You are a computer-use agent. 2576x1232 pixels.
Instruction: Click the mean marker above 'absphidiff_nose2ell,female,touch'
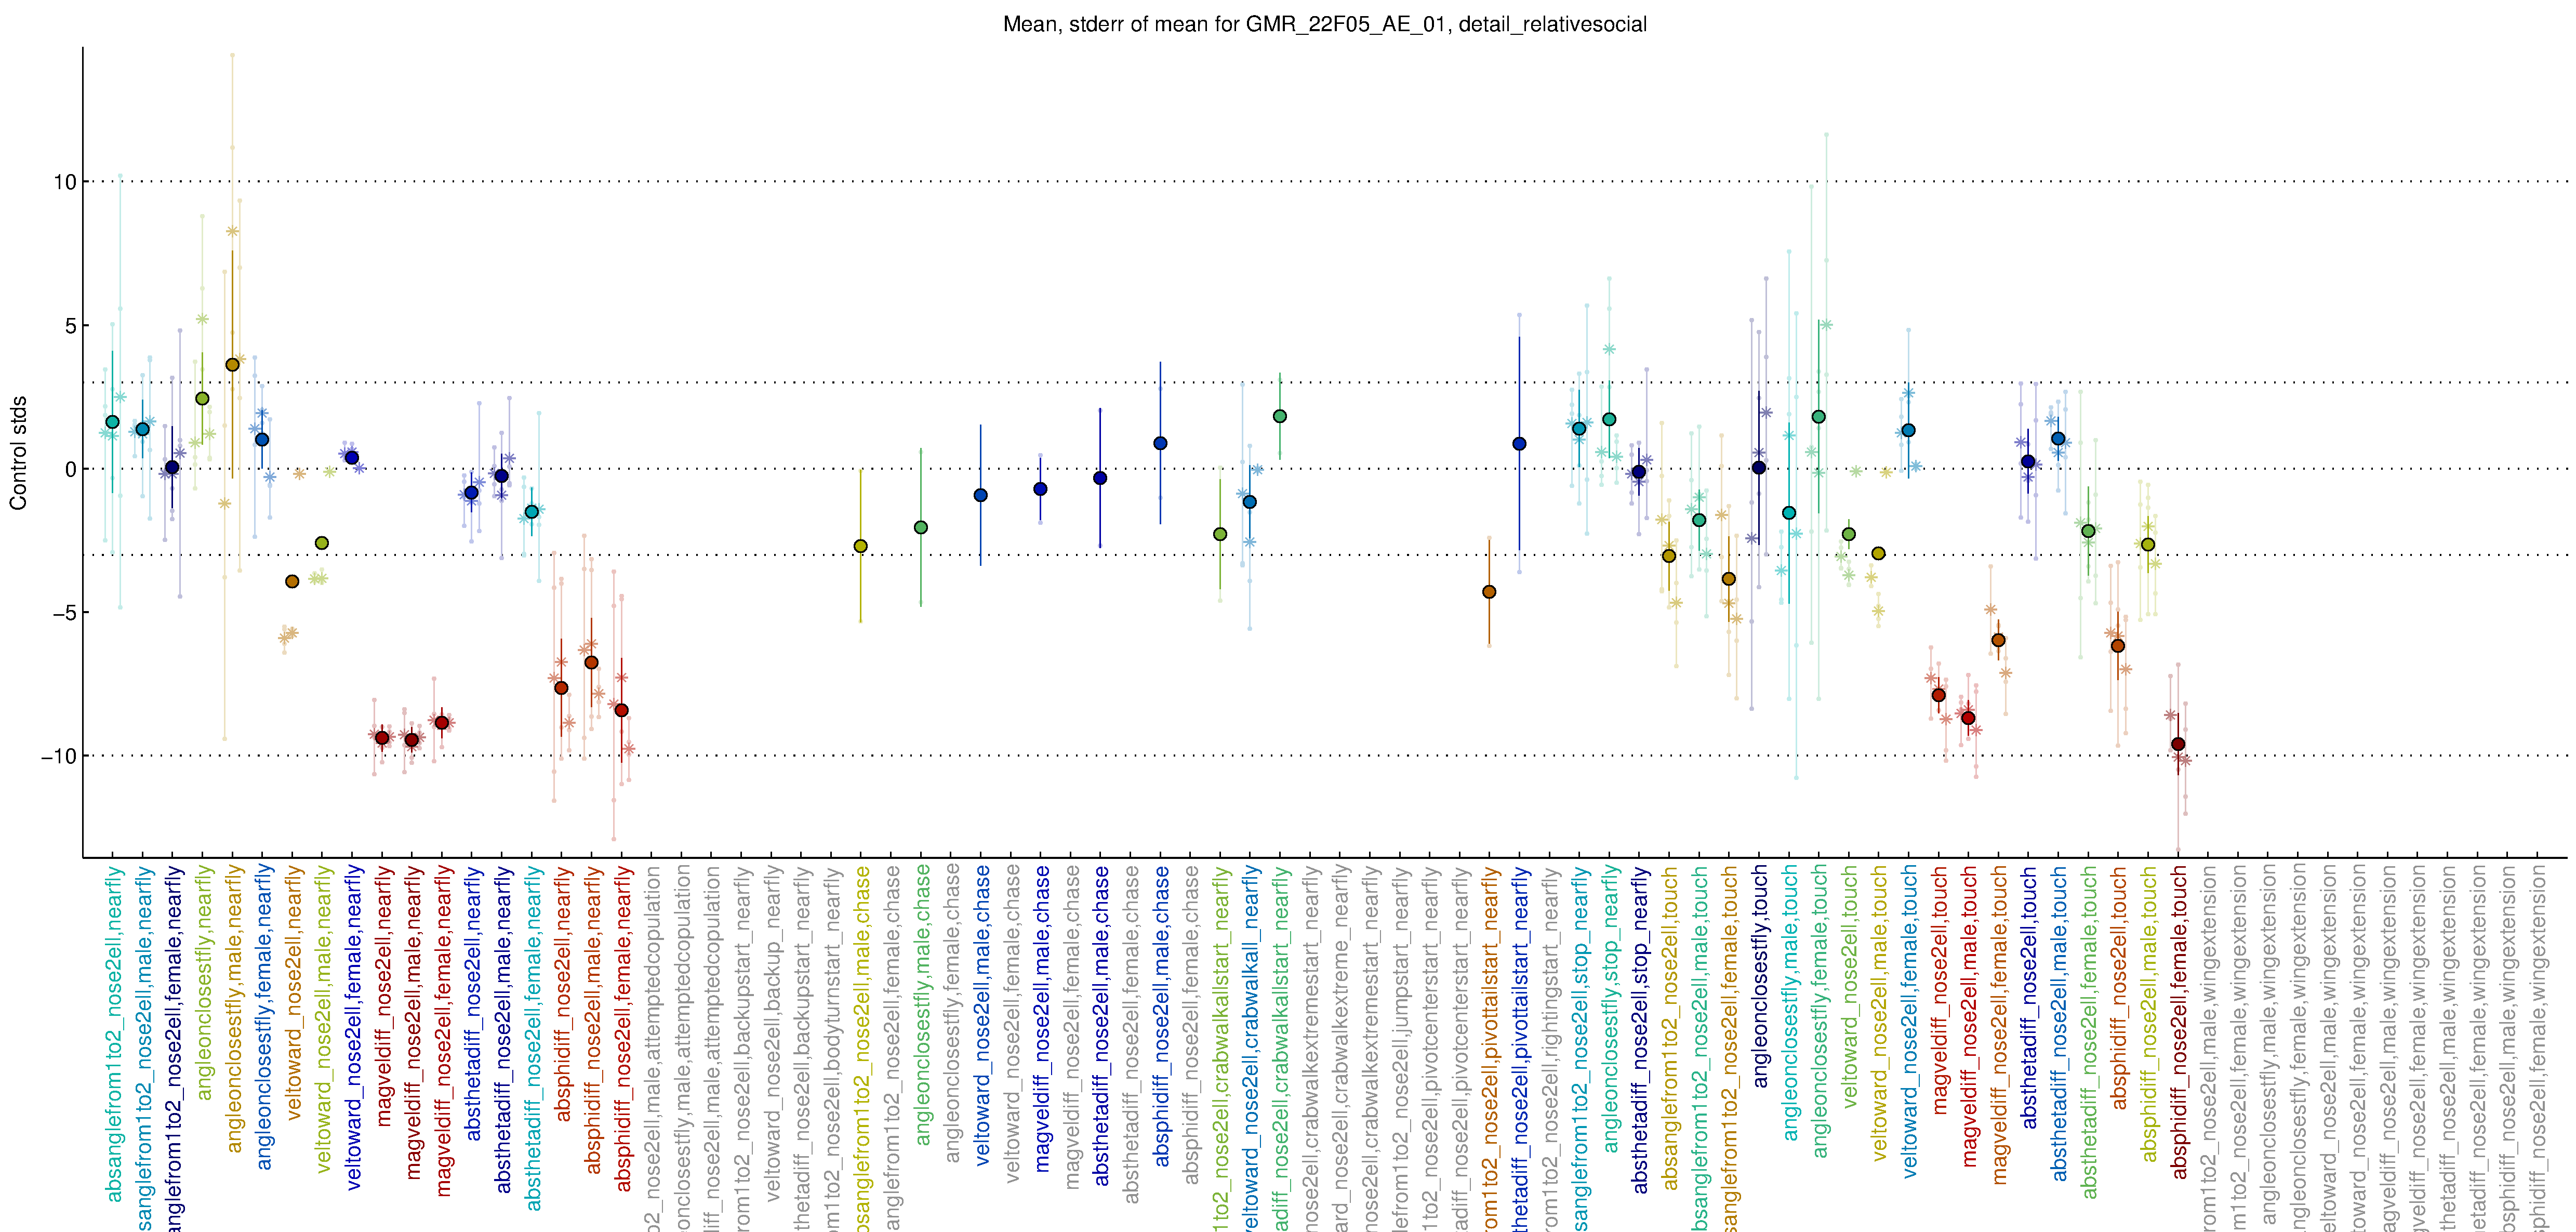2178,744
